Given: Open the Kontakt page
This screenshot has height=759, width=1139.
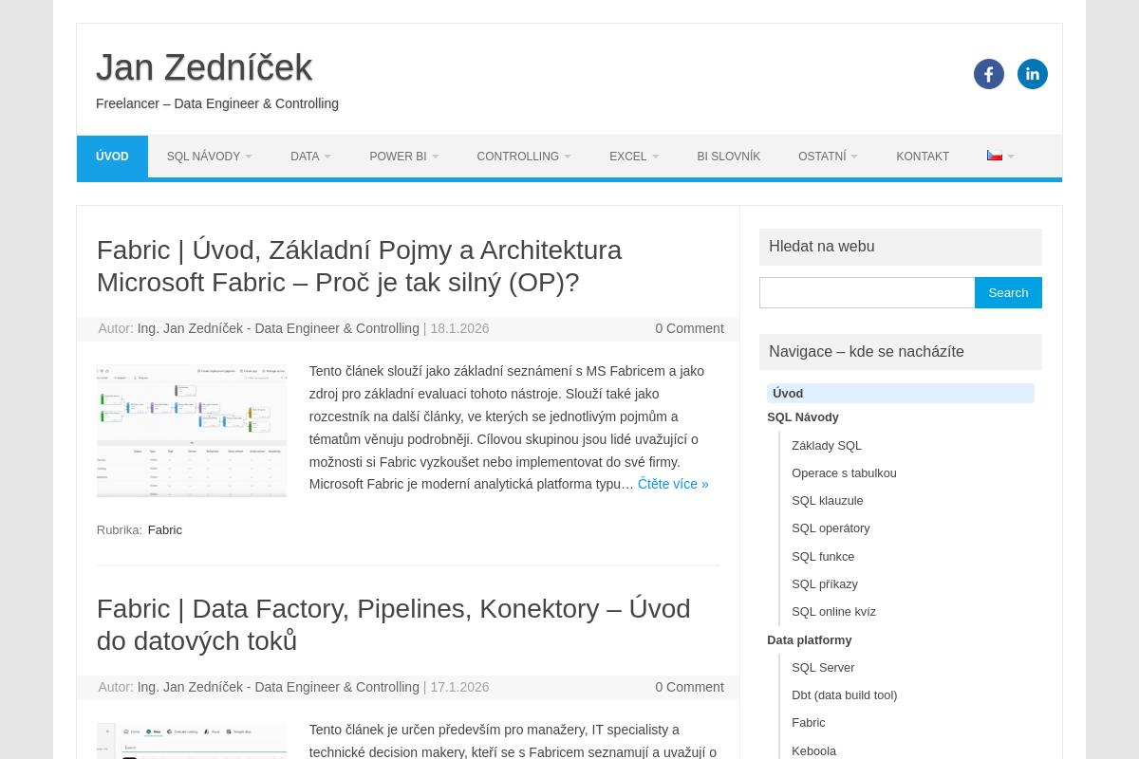Looking at the screenshot, I should [922, 157].
